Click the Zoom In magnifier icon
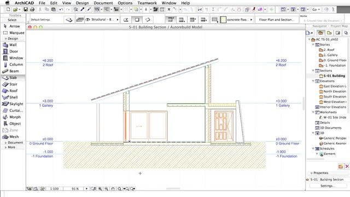The image size is (350, 197). 100,189
